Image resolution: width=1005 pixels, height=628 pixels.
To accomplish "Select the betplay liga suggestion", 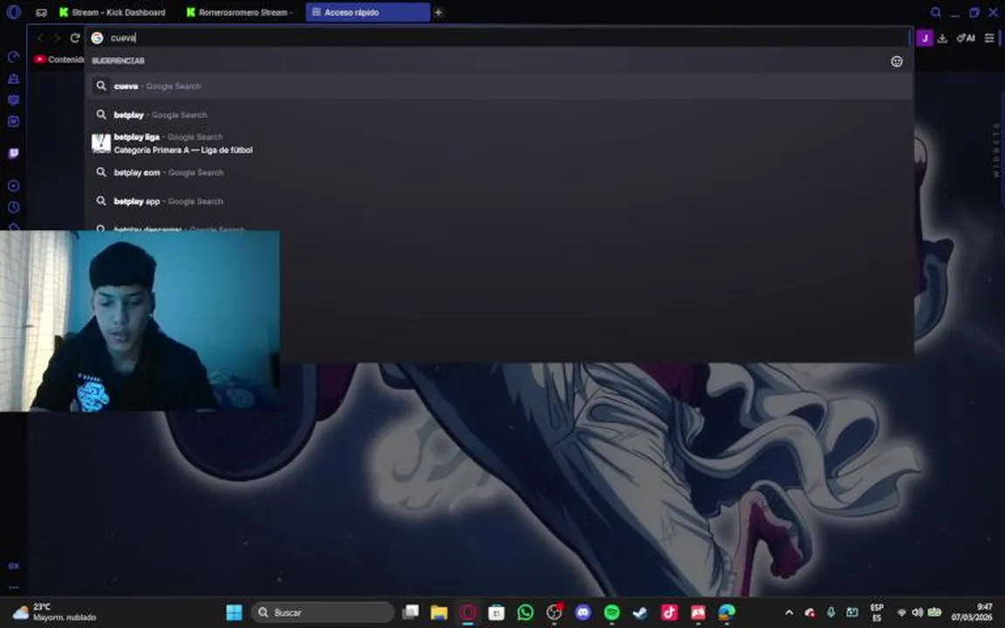I will (499, 144).
